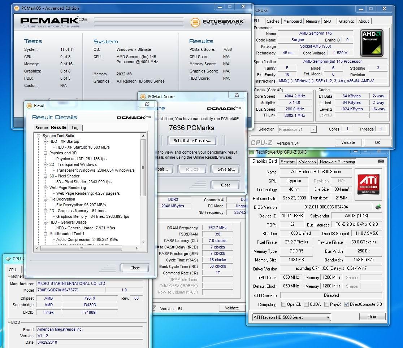Click the results tree scroll right arrow

pyautogui.click(x=137, y=248)
